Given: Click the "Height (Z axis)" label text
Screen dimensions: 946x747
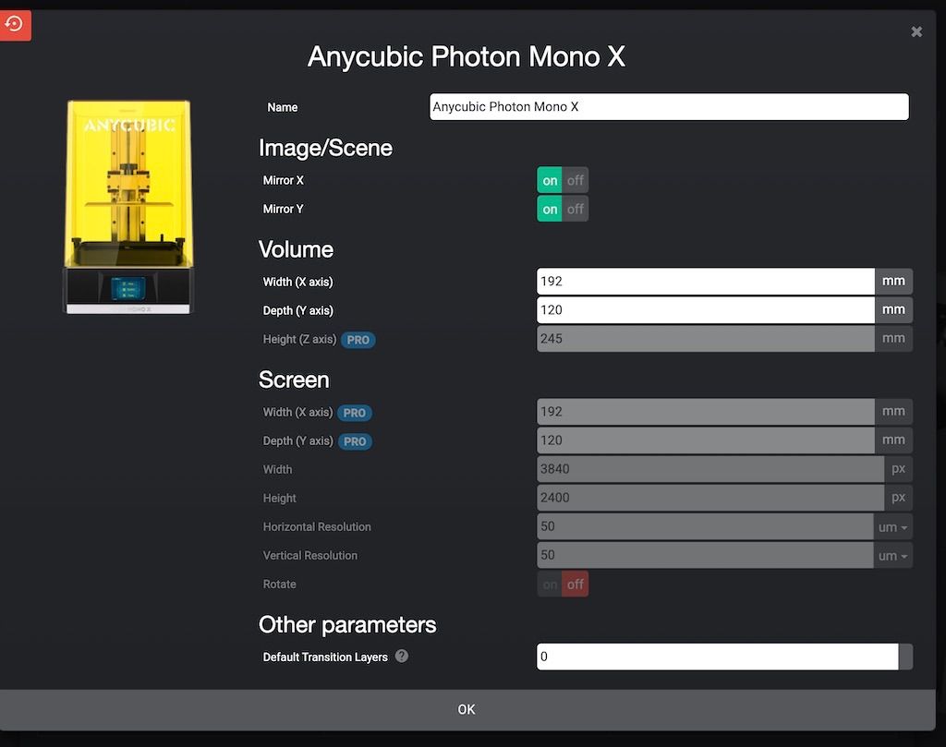Looking at the screenshot, I should pos(299,340).
